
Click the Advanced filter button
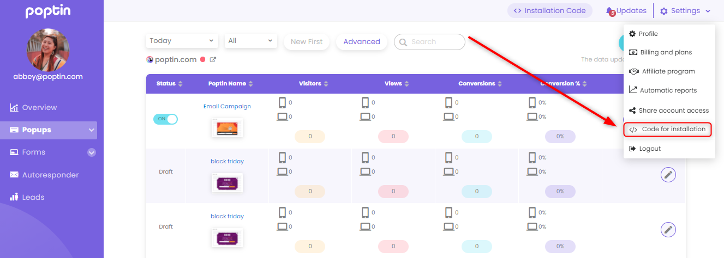tap(362, 41)
